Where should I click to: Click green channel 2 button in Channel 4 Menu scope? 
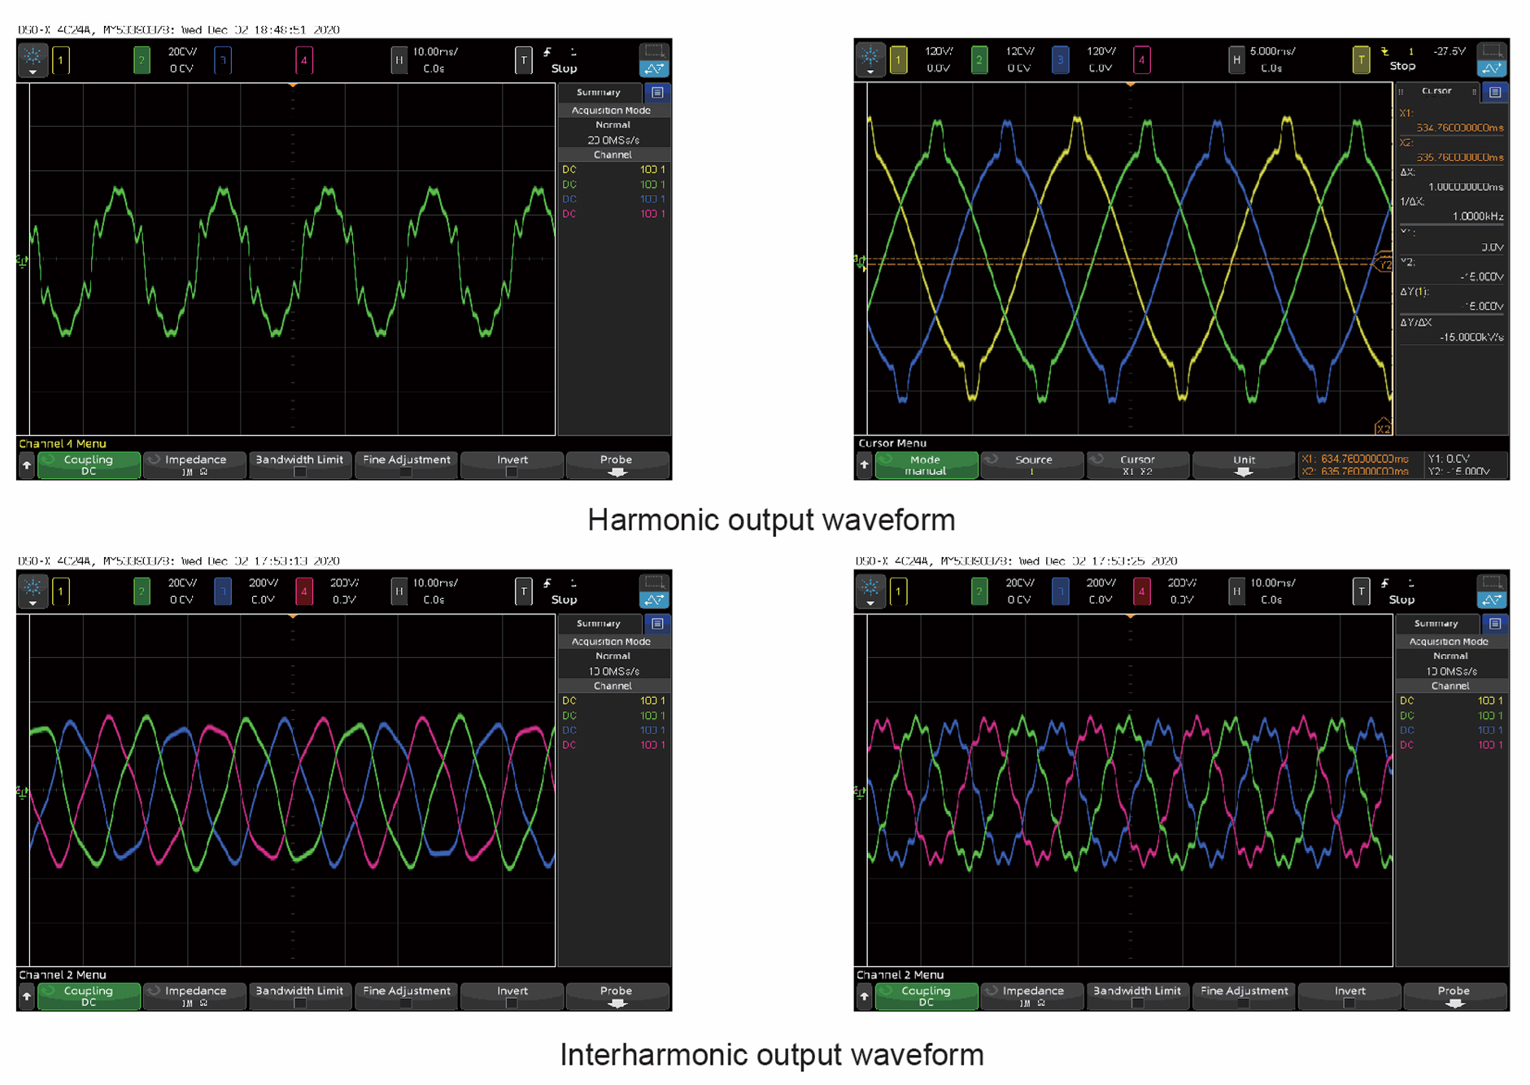142,60
